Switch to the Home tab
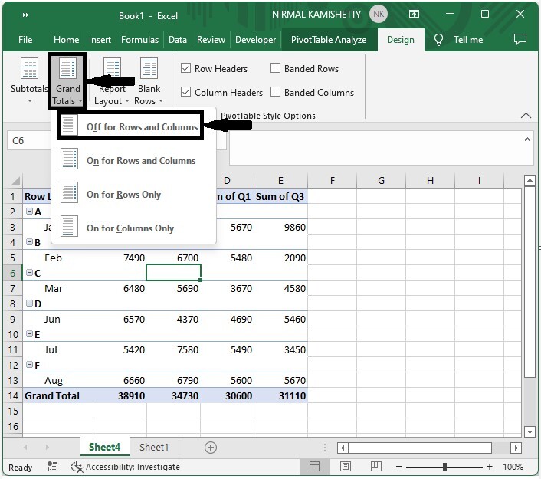 click(x=66, y=40)
